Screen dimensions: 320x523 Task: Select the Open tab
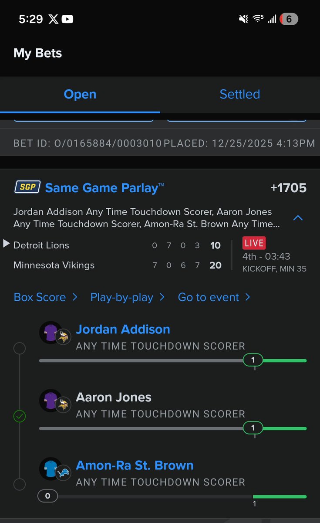[80, 94]
